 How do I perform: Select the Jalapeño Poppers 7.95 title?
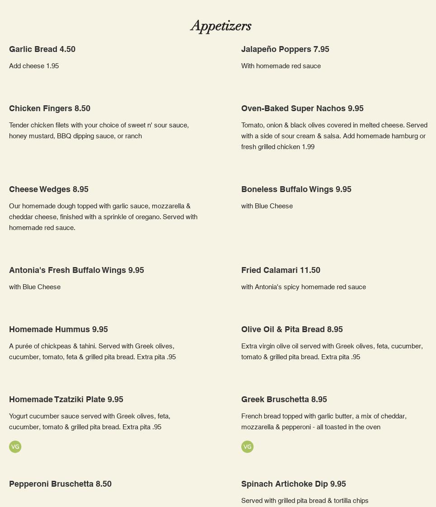pyautogui.click(x=285, y=49)
